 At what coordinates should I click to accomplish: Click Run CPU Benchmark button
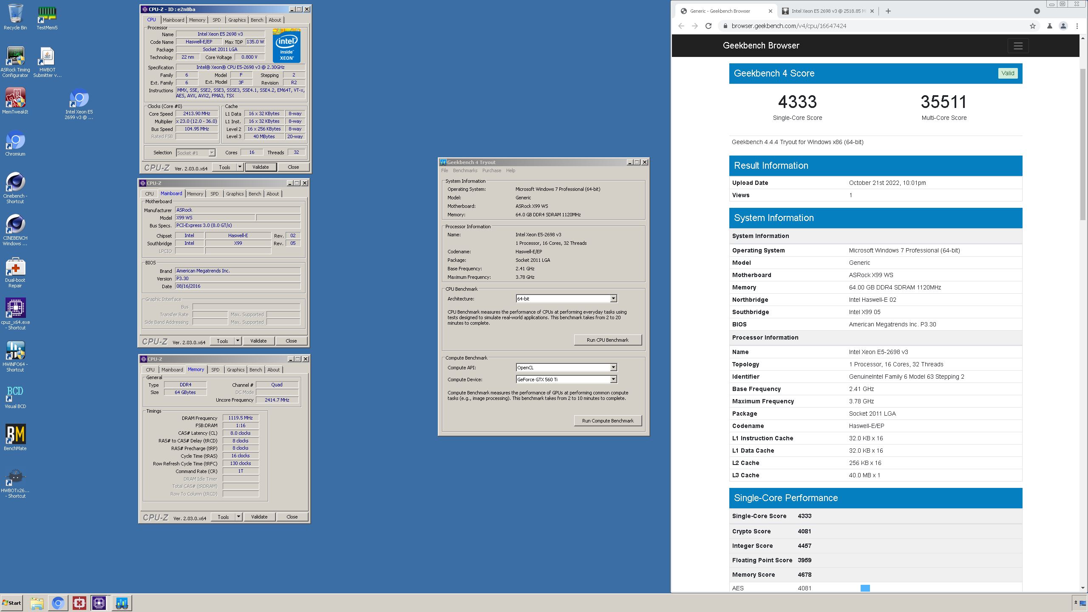point(608,340)
